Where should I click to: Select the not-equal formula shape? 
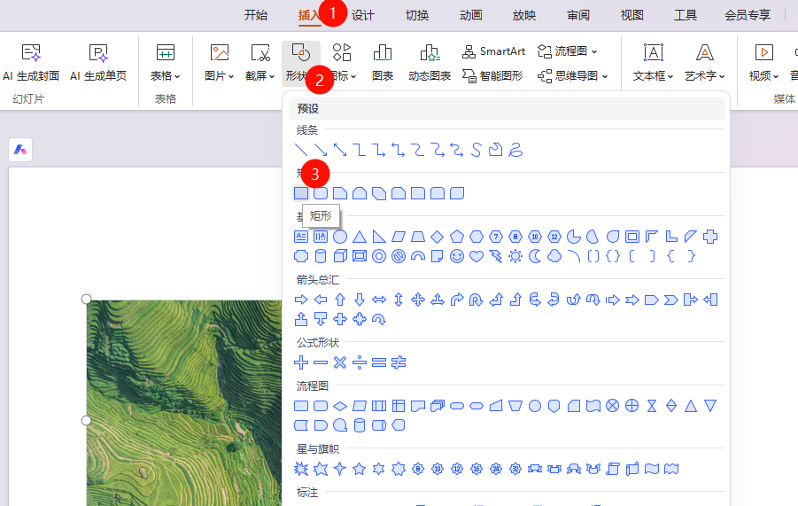pyautogui.click(x=399, y=362)
